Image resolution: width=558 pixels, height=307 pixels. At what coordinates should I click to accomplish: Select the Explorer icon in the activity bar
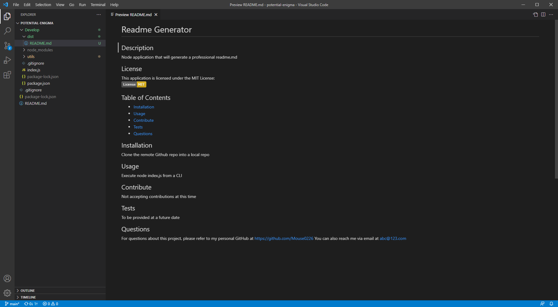(7, 16)
